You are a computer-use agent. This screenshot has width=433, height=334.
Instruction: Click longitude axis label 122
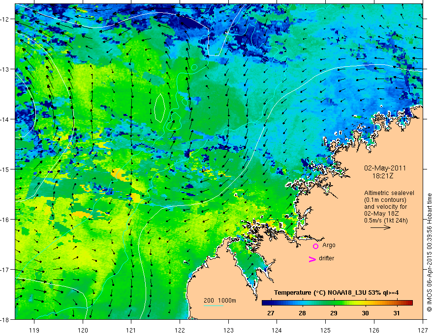[180, 330]
